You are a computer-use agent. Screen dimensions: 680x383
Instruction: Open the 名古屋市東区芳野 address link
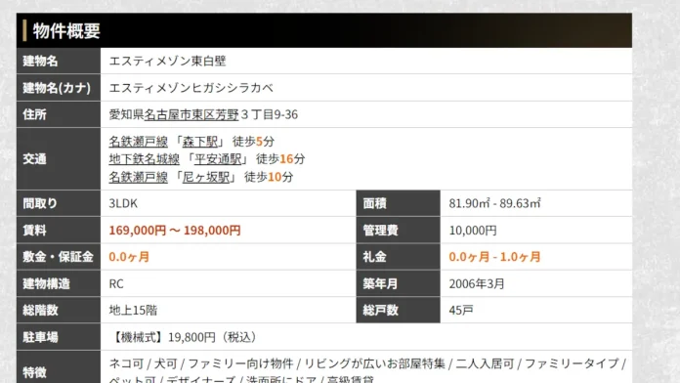(191, 114)
